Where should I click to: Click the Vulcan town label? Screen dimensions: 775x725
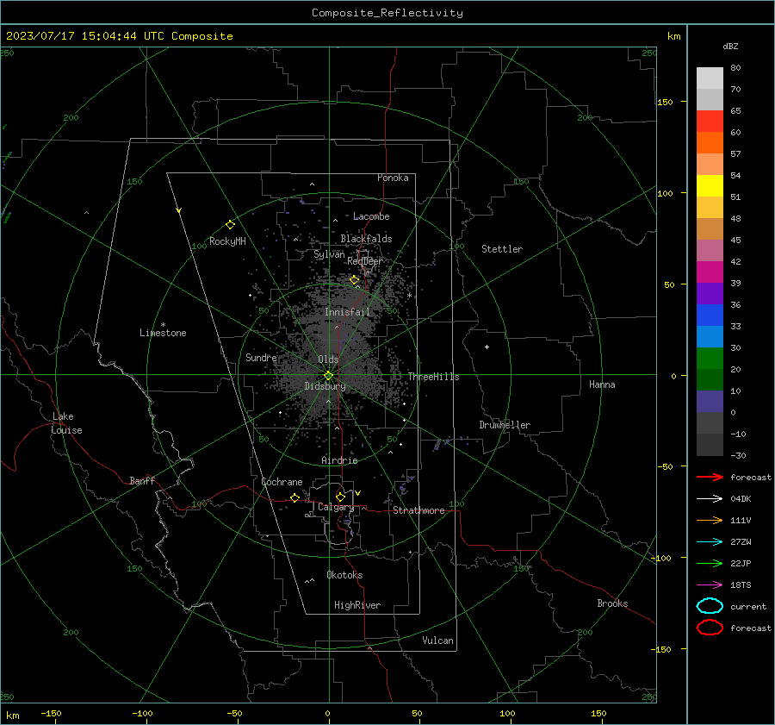pyautogui.click(x=437, y=641)
